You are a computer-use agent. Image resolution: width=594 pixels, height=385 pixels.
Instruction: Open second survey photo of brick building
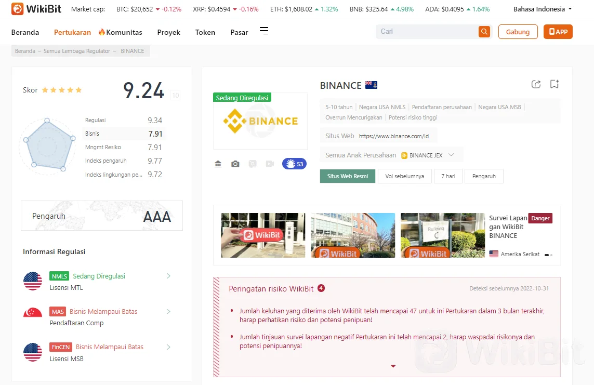353,235
